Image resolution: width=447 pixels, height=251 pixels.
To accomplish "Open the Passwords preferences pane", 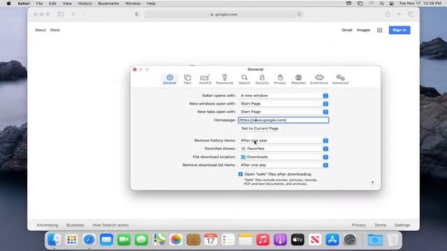I will click(x=224, y=79).
